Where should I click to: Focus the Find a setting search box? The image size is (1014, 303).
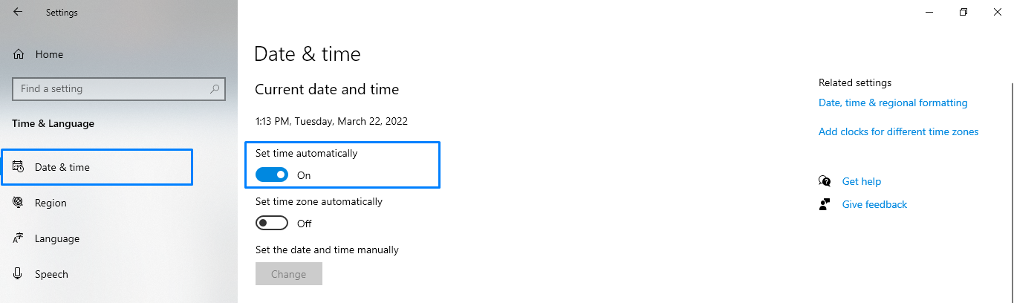coord(111,89)
